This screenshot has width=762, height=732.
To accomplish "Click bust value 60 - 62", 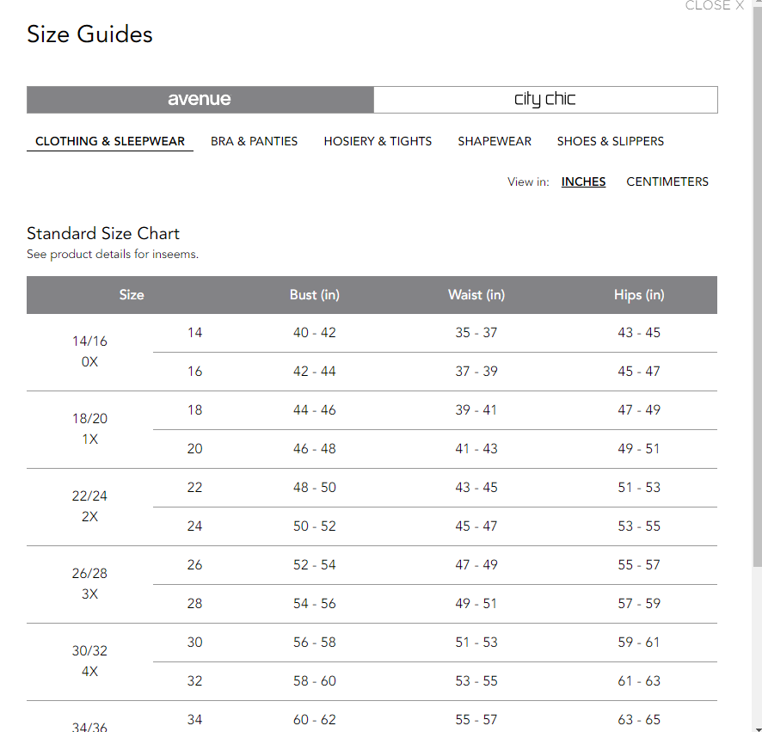I will click(x=315, y=720).
